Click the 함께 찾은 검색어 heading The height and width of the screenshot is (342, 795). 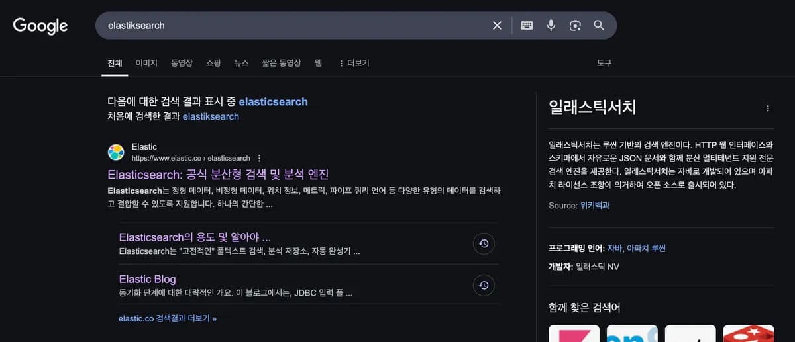point(584,308)
